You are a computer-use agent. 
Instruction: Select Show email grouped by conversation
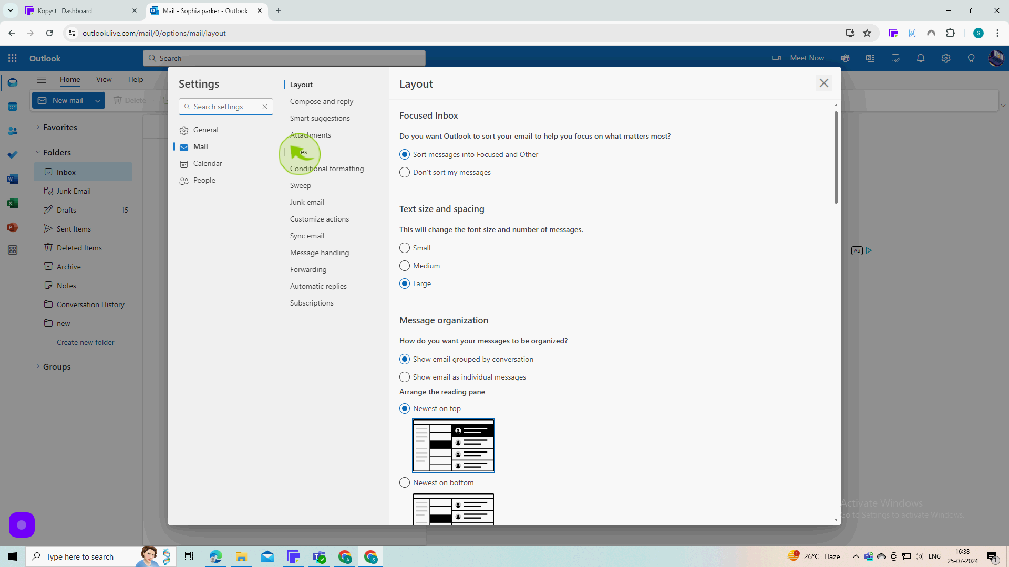(405, 359)
